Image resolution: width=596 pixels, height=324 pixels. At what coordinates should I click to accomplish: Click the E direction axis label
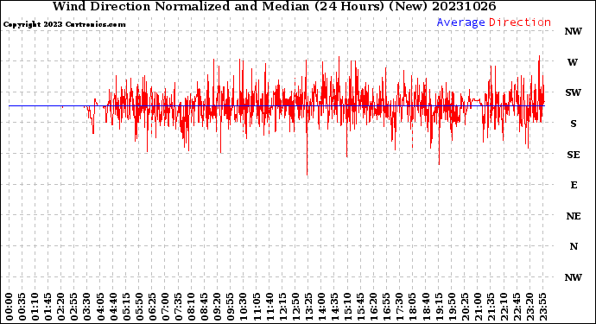pyautogui.click(x=574, y=185)
